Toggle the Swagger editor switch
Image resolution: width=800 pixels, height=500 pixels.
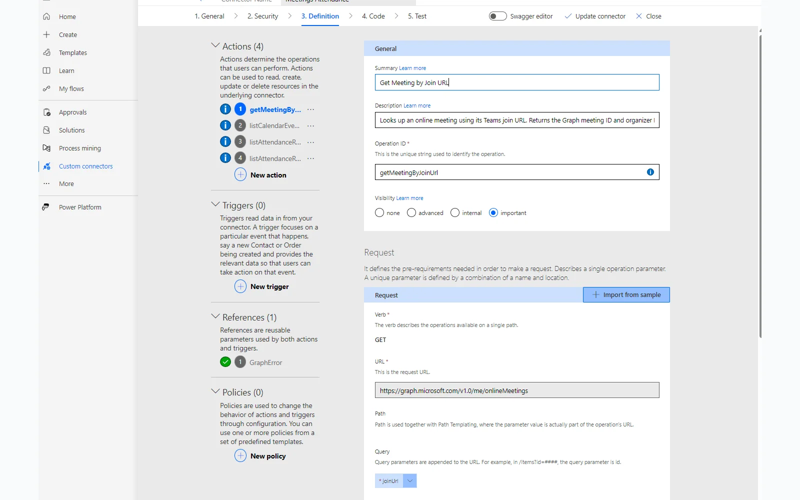coord(498,16)
